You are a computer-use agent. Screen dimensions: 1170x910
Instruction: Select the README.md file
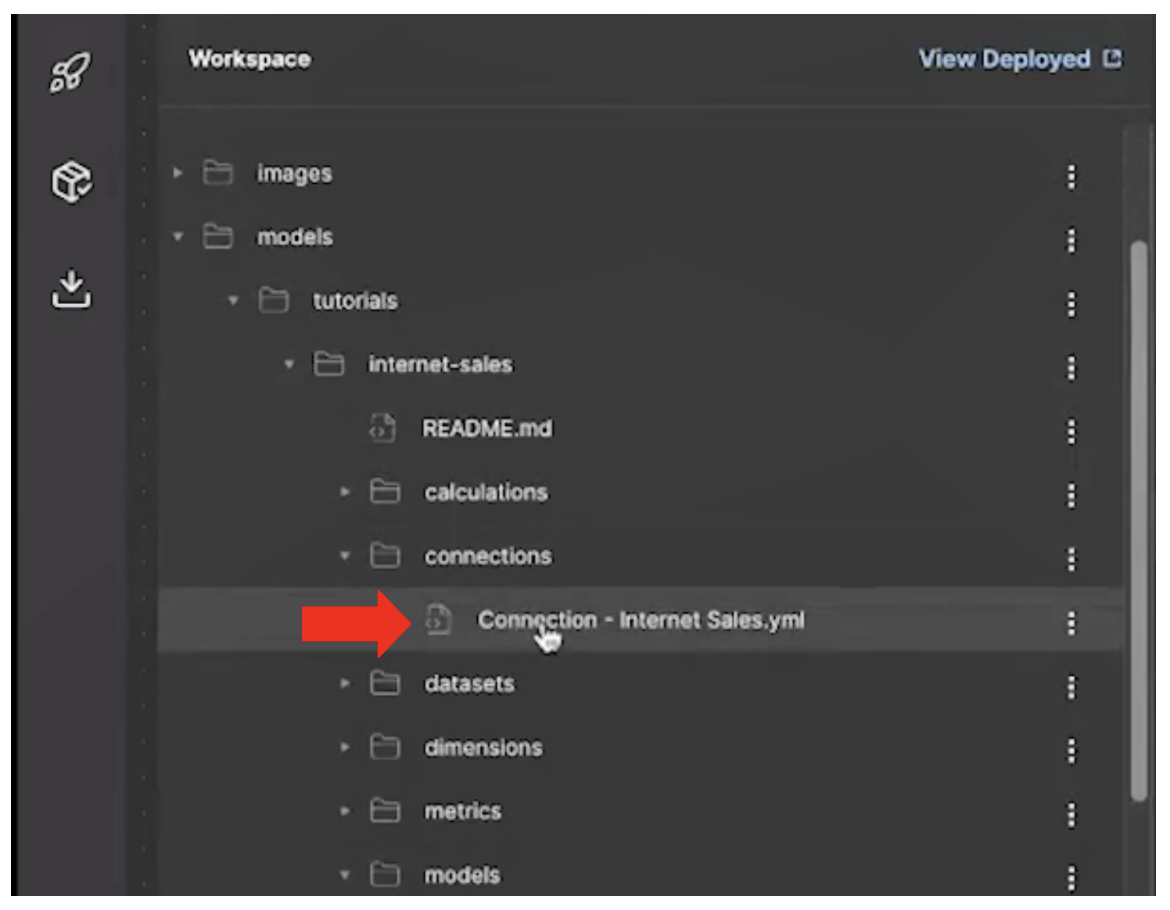(x=488, y=428)
